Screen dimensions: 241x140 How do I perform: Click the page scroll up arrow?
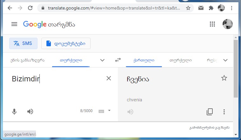236,37
